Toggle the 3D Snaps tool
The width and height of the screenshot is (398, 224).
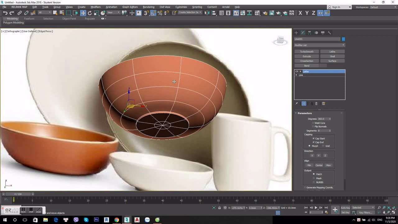pos(146,13)
